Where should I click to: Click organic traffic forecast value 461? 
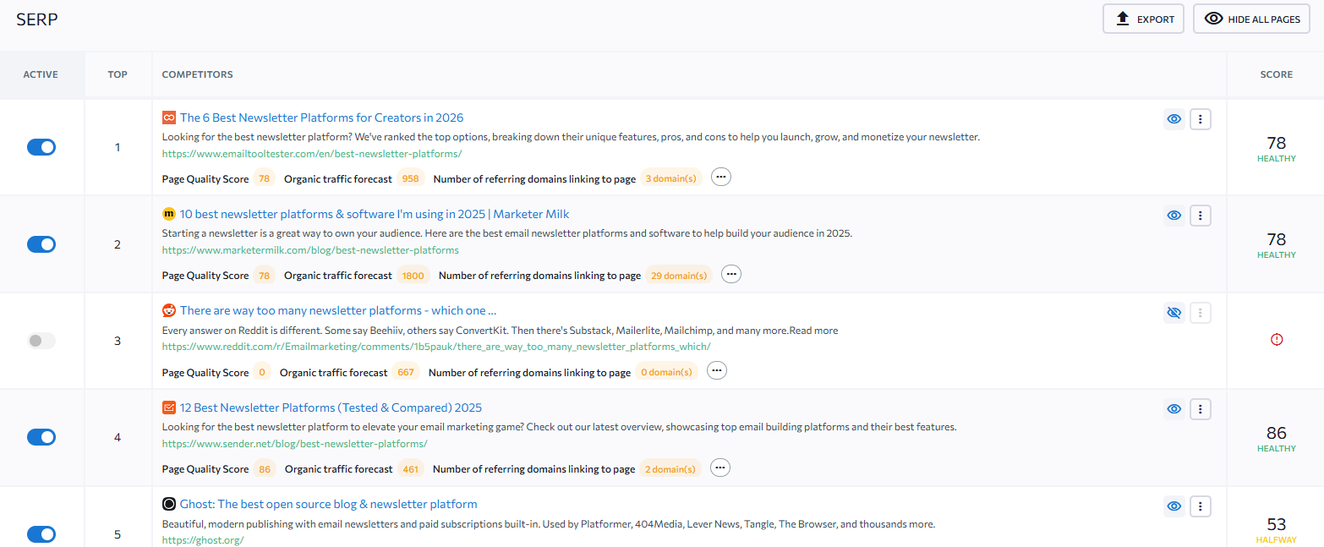[411, 468]
